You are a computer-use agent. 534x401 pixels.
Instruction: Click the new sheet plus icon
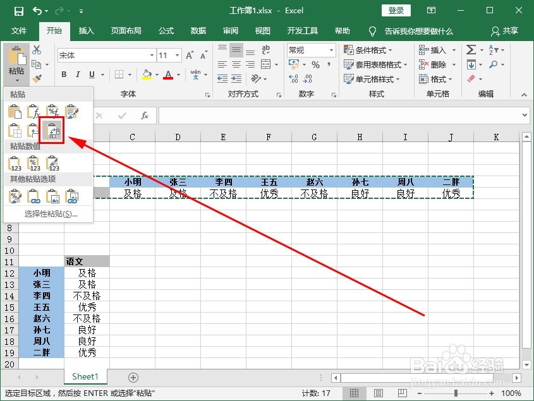133,377
